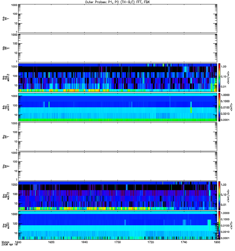Click the 'thc fbk edc12' y-axis title
Screen dimensions: 235x251
[x=6, y=196]
